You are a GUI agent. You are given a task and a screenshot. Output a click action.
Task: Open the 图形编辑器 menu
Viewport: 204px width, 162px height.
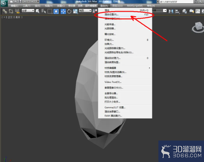[x=91, y=6]
